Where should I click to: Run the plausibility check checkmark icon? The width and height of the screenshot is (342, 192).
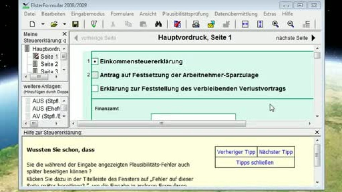(x=94, y=24)
